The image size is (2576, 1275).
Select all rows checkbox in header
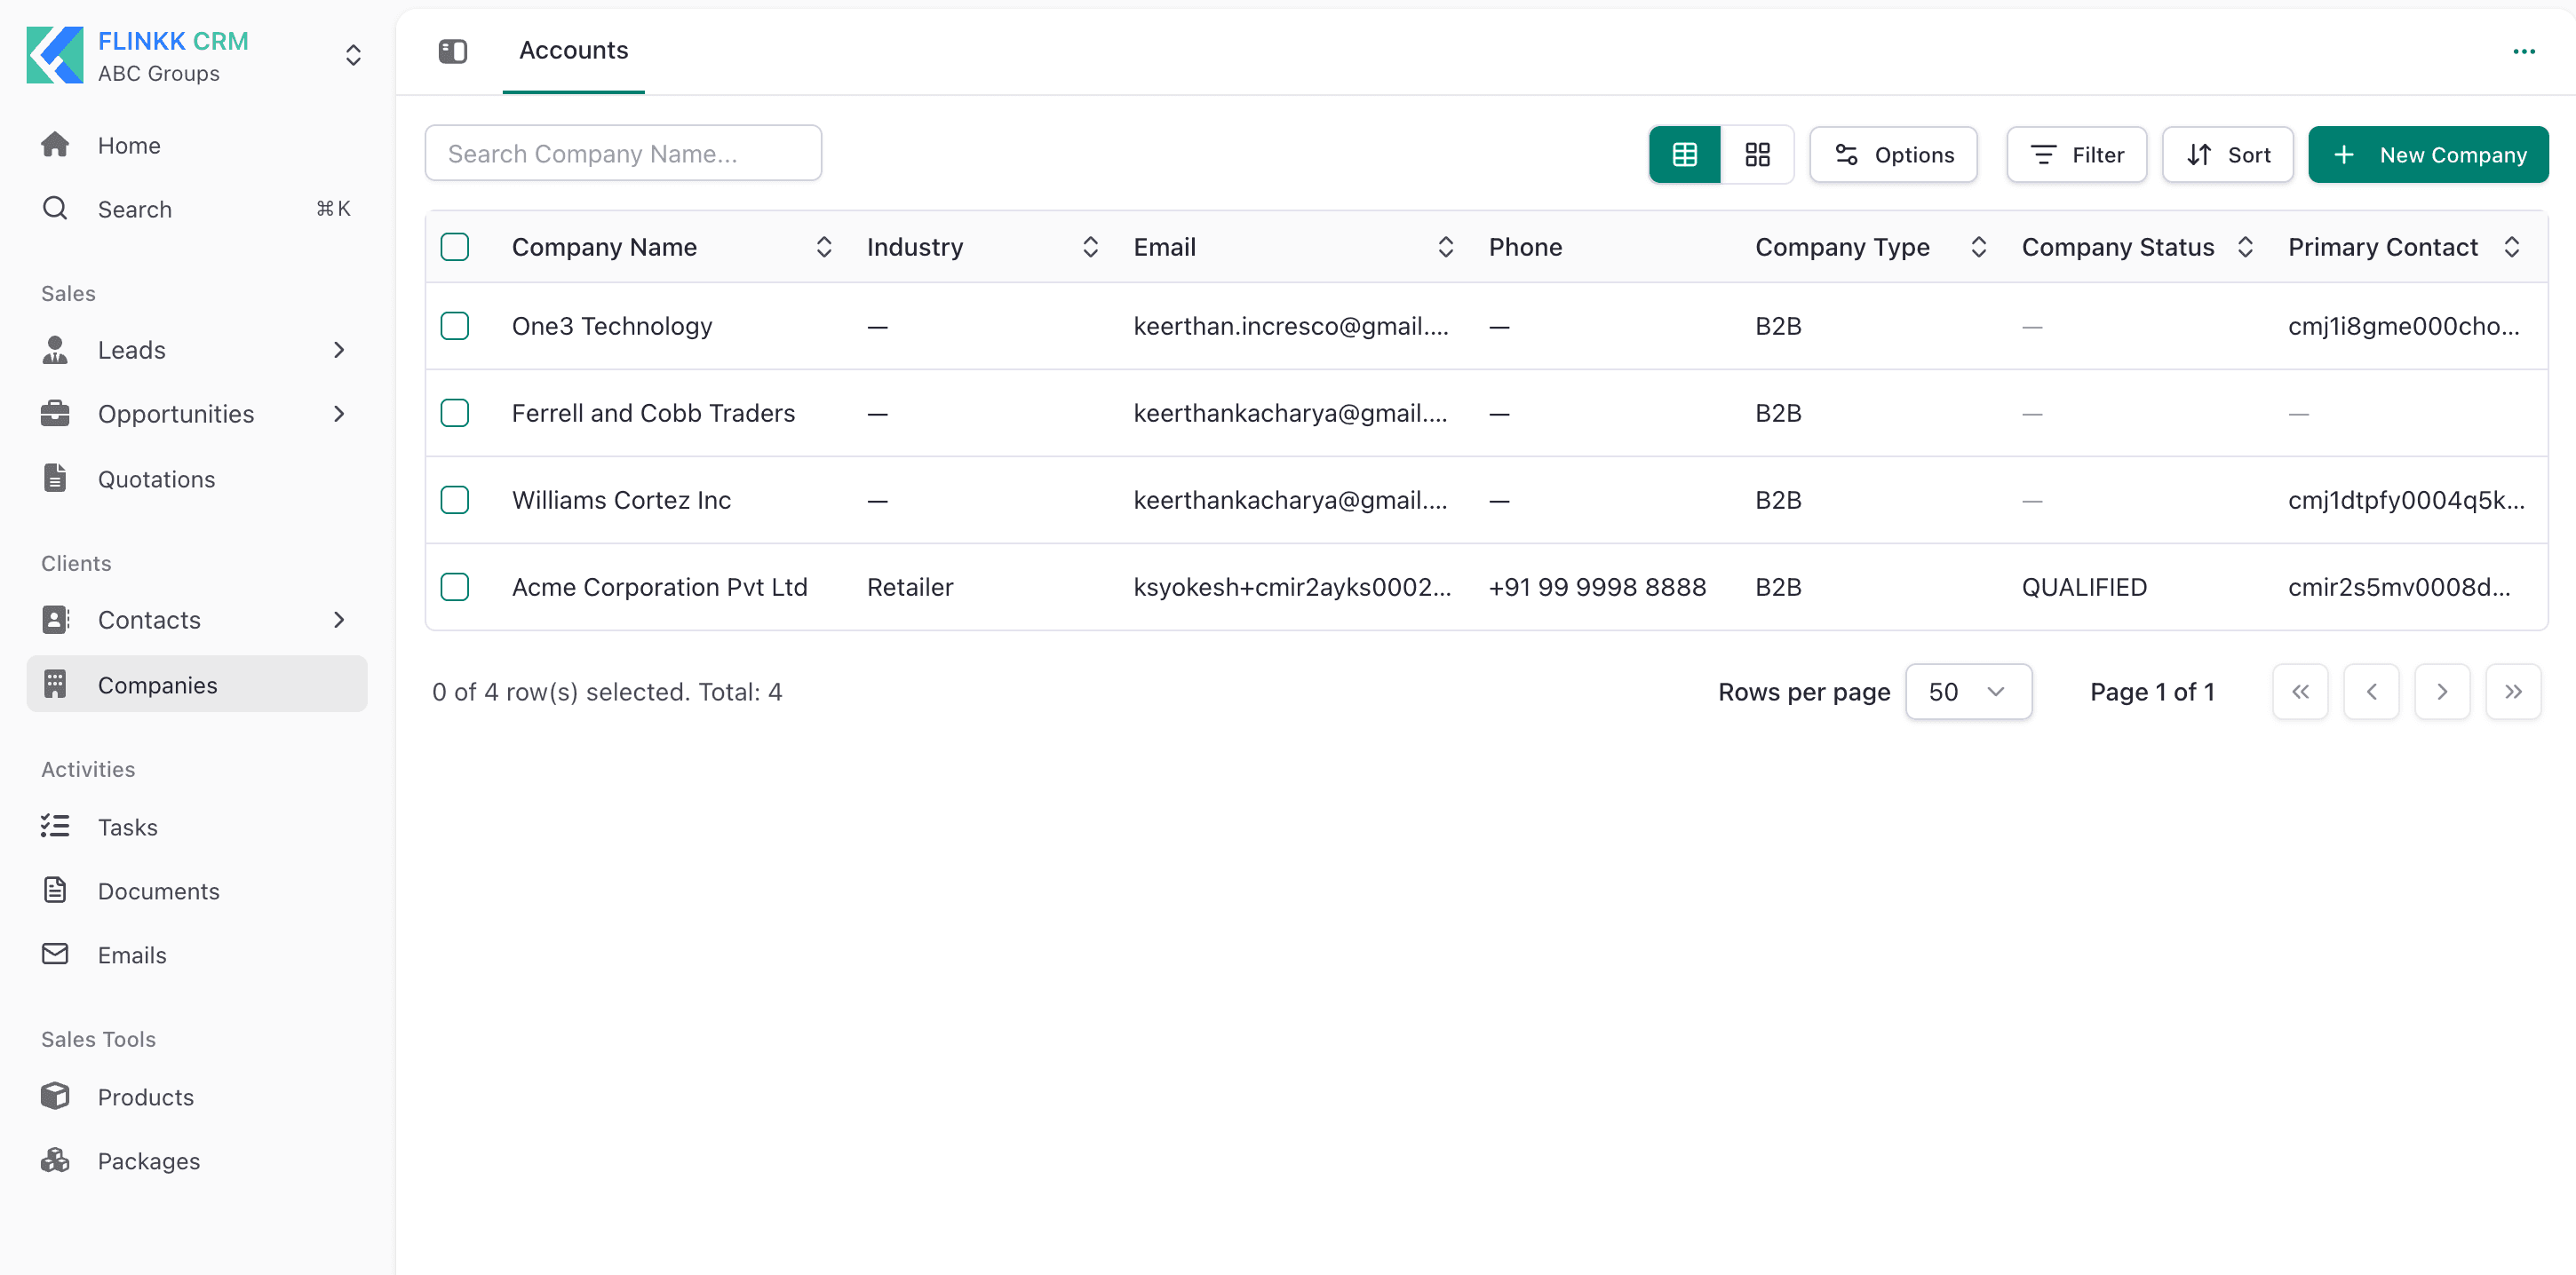coord(455,247)
